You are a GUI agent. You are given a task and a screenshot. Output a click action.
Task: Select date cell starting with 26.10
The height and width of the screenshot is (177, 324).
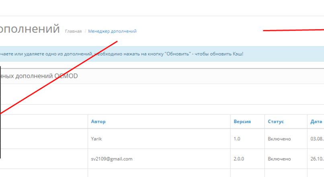click(x=317, y=159)
